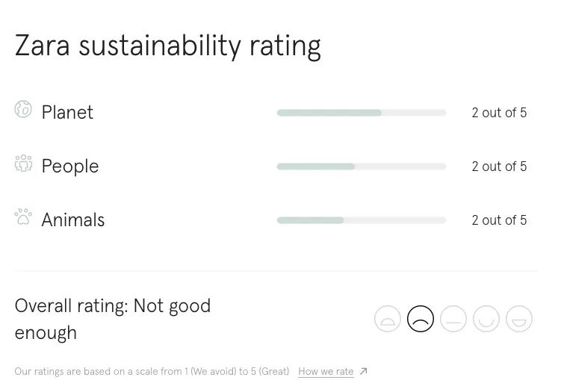Click the Planet rating progress bar
This screenshot has height=380, width=561.
pyautogui.click(x=362, y=113)
